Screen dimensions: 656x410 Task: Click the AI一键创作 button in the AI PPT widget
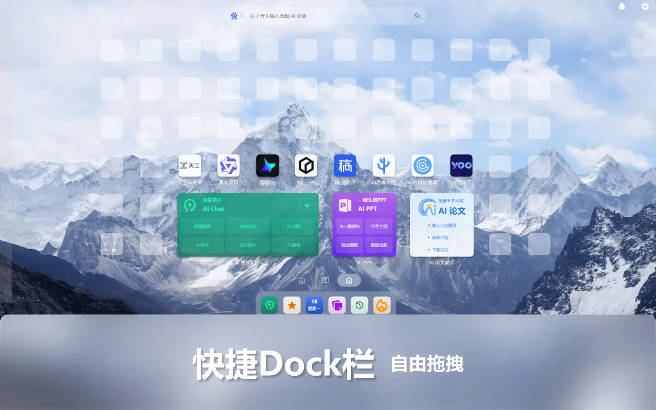[x=349, y=226]
